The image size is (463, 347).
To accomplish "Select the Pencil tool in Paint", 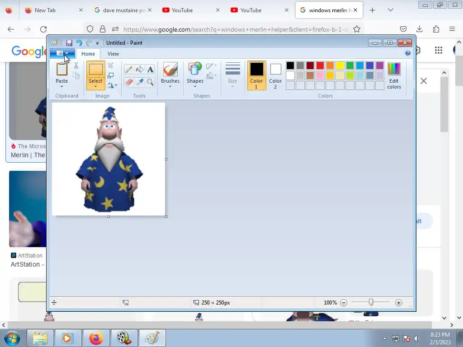I will (128, 69).
